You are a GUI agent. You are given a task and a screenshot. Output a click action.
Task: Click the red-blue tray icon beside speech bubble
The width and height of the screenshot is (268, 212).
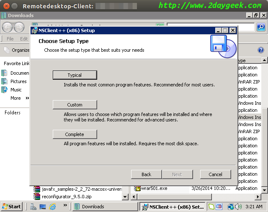point(219,207)
